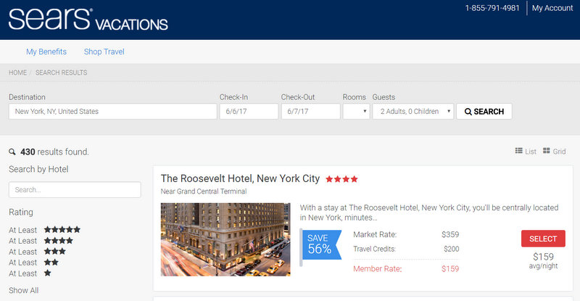Click Market Rate $359 value
This screenshot has width=580, height=301.
(450, 234)
